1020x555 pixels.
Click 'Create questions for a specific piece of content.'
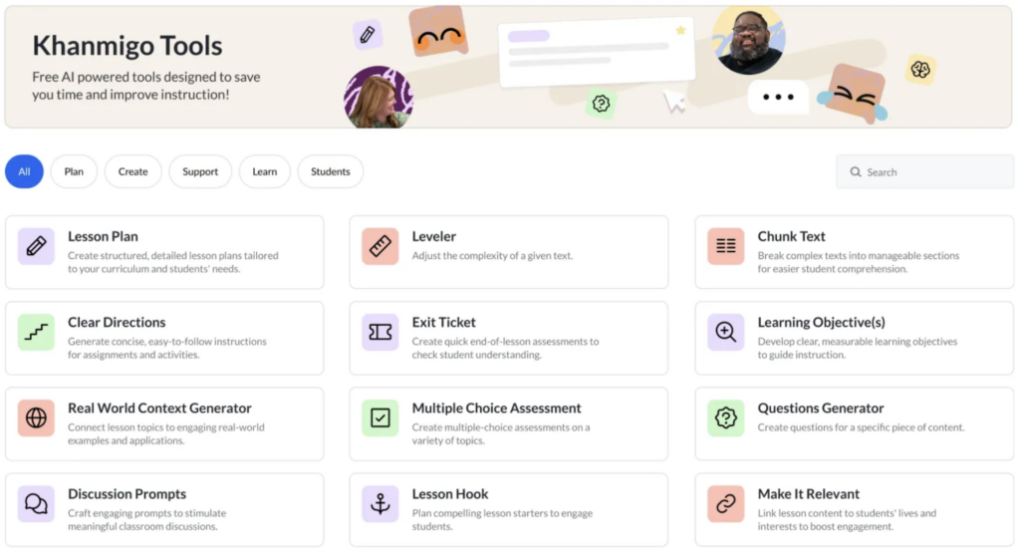click(861, 427)
